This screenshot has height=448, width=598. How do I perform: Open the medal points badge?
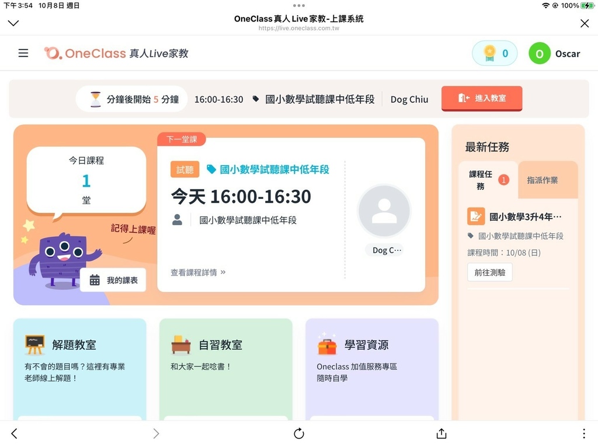click(495, 53)
